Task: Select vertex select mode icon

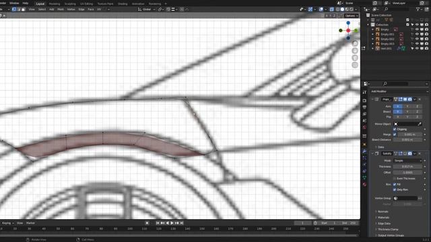Action: pyautogui.click(x=13, y=9)
